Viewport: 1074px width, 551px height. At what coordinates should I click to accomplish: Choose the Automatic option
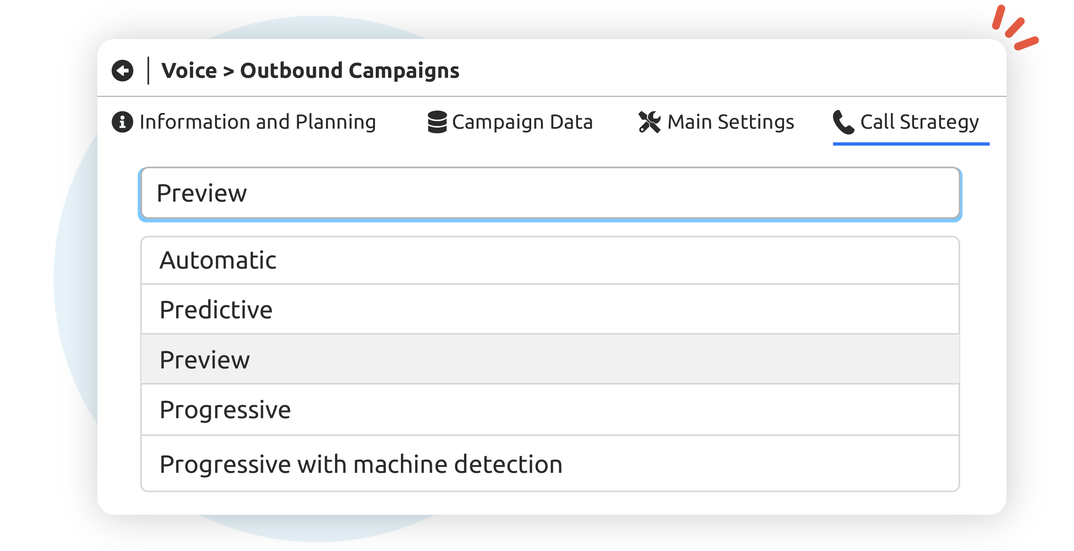click(x=550, y=261)
